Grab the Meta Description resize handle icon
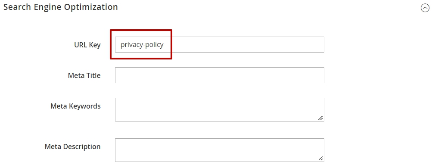The image size is (432, 165). (320, 159)
